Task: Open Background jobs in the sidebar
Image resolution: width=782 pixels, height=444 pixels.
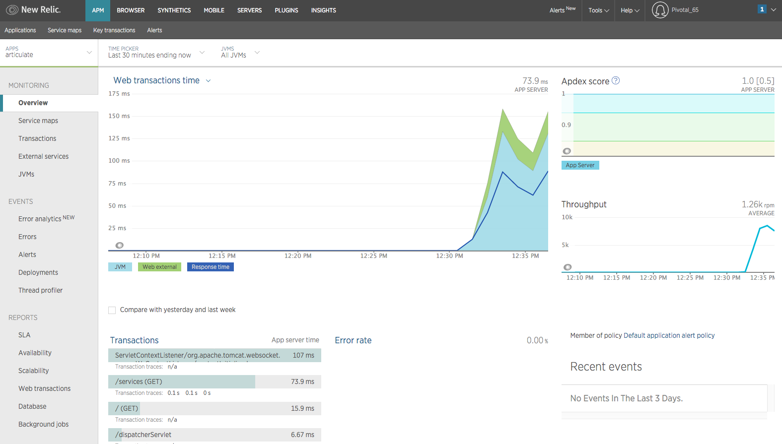Action: coord(44,424)
